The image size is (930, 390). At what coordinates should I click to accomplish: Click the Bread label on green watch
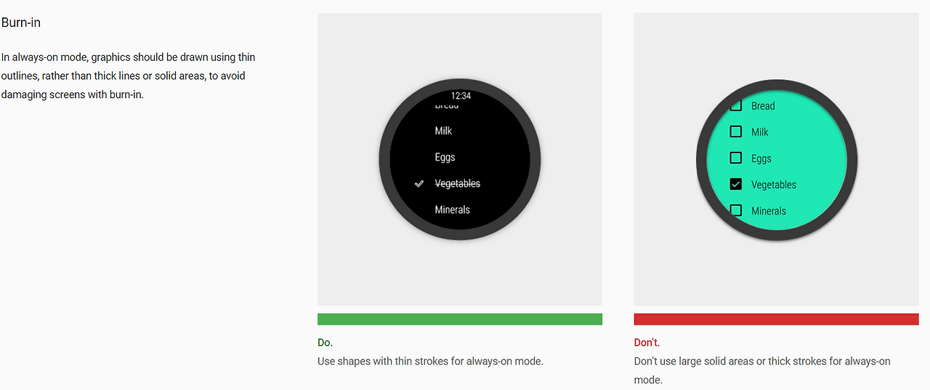pos(763,106)
